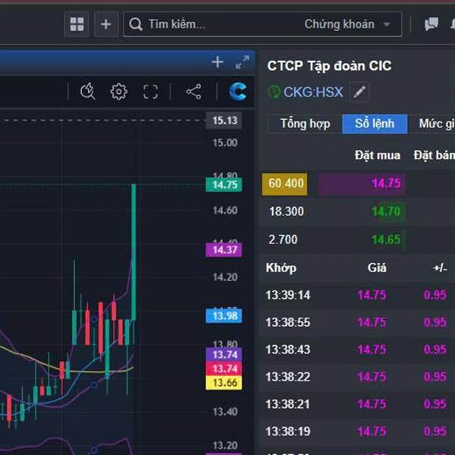Click the Giá column header

point(377,268)
